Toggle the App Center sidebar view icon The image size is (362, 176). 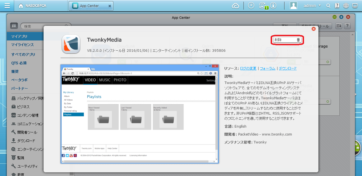click(x=14, y=26)
